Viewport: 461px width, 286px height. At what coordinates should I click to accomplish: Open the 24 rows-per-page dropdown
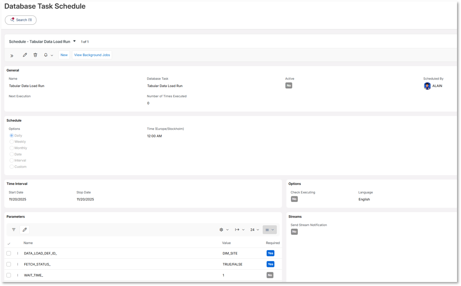point(254,229)
